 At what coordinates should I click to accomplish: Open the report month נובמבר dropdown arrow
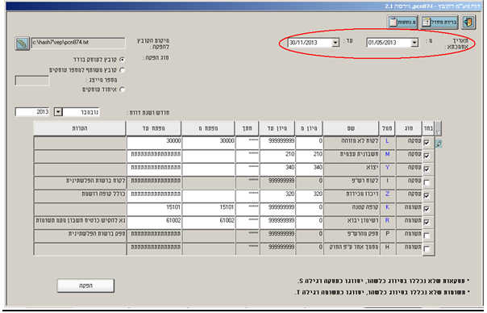[x=58, y=112]
